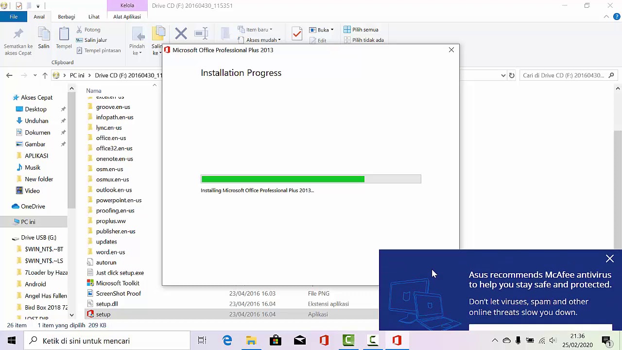Open the Buka dropdown arrow
The width and height of the screenshot is (622, 350).
332,30
